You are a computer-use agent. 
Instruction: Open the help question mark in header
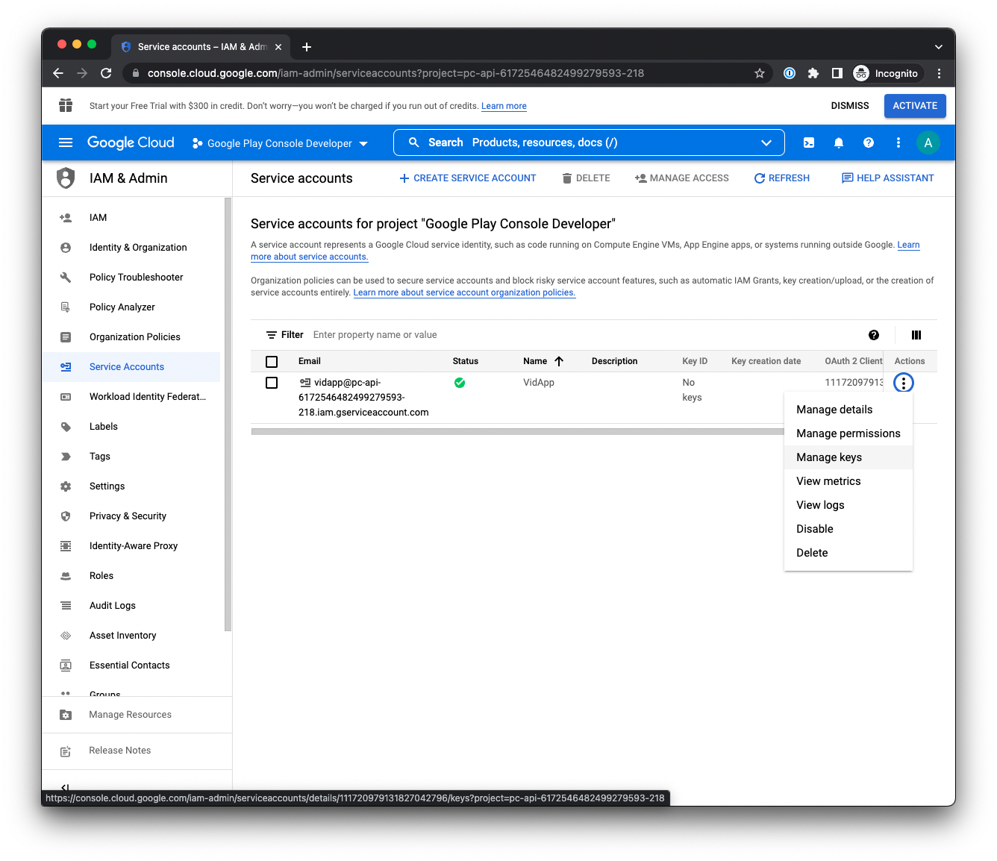tap(869, 143)
